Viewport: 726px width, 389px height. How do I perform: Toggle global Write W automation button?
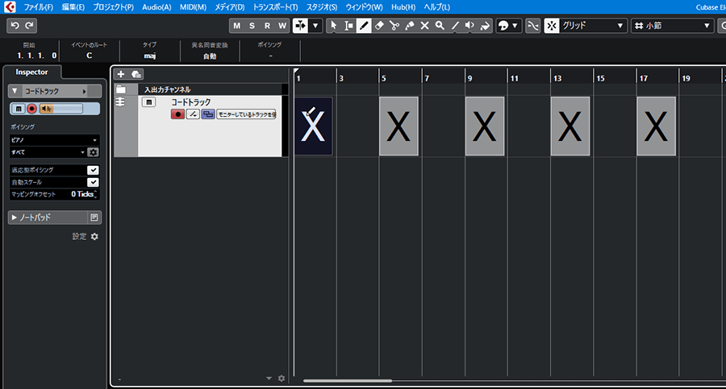tap(282, 26)
